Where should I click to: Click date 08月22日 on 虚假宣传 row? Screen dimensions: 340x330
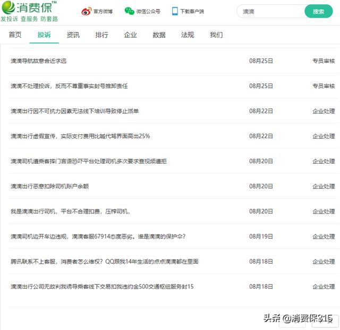[x=261, y=136]
